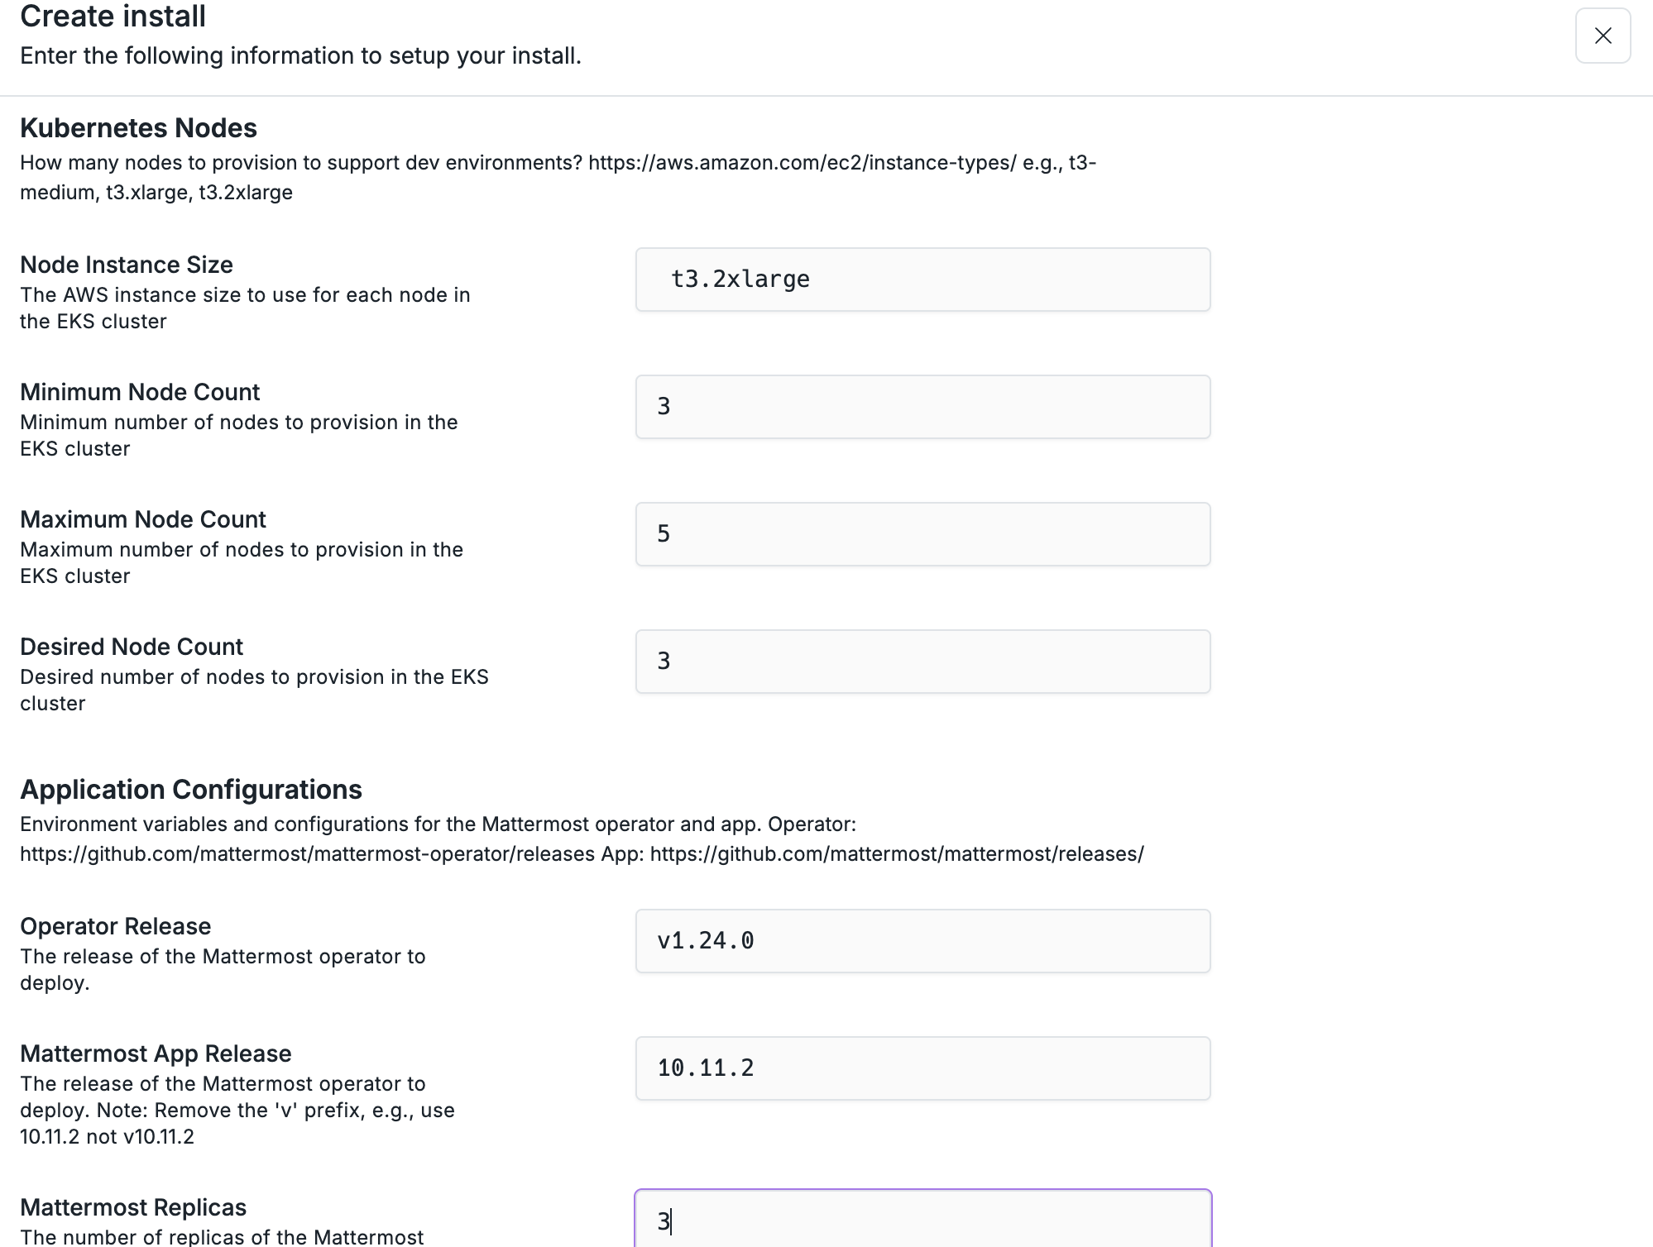
Task: Click the Desired Node Count label
Action: [x=132, y=647]
